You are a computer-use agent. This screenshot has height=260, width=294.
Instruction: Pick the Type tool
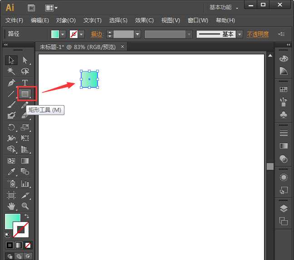25,83
